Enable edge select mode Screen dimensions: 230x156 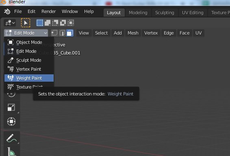pyautogui.click(x=62, y=33)
